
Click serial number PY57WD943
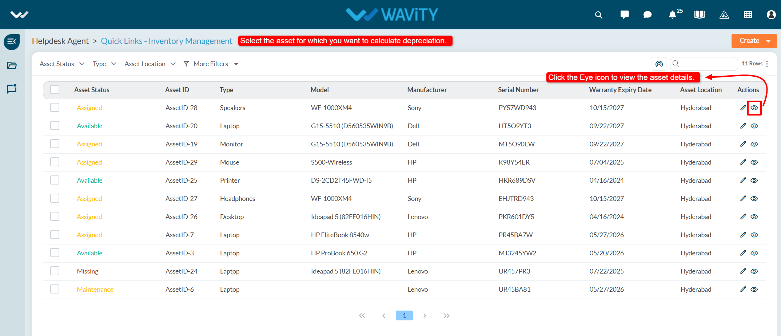(517, 108)
